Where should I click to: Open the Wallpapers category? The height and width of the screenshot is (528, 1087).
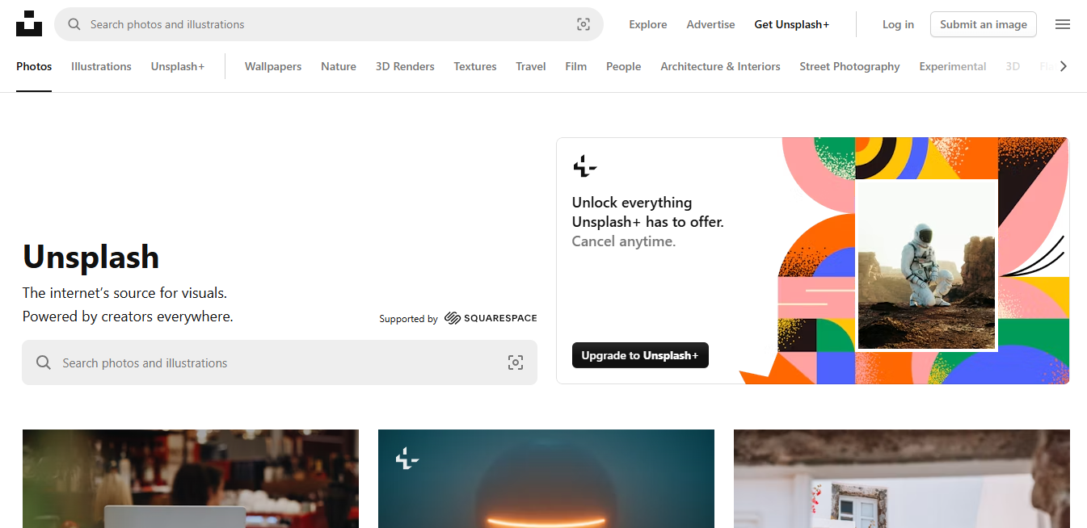(272, 66)
